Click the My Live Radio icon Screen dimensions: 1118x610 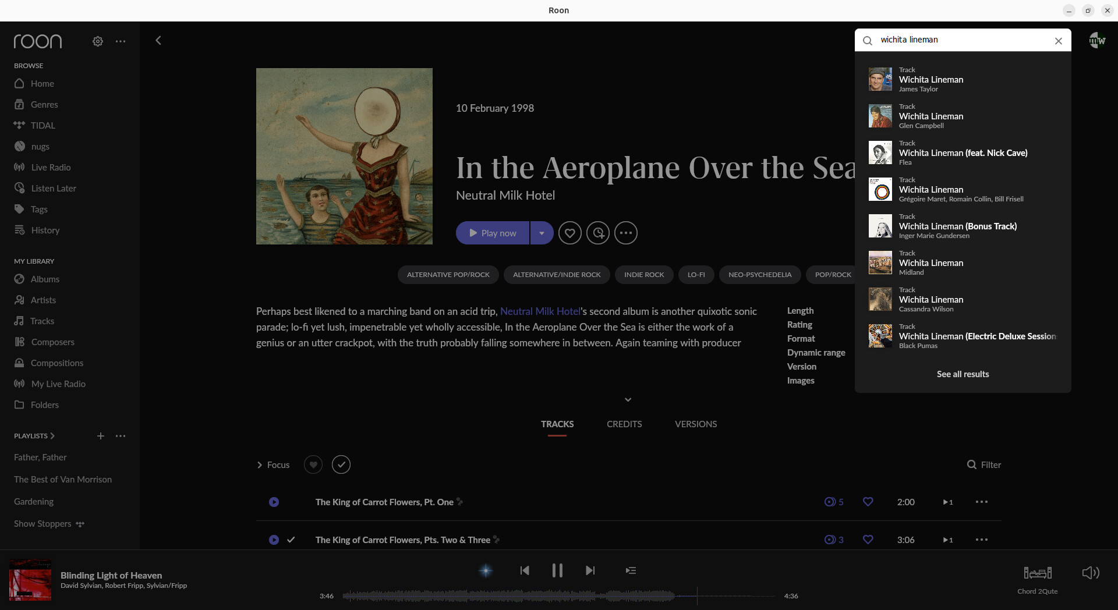pyautogui.click(x=19, y=384)
